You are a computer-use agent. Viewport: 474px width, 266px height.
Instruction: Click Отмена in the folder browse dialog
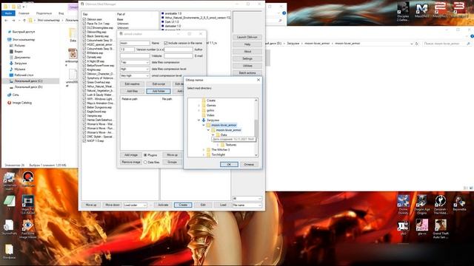point(249,164)
